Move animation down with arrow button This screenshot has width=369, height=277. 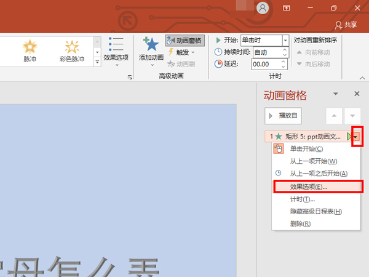[x=352, y=116]
